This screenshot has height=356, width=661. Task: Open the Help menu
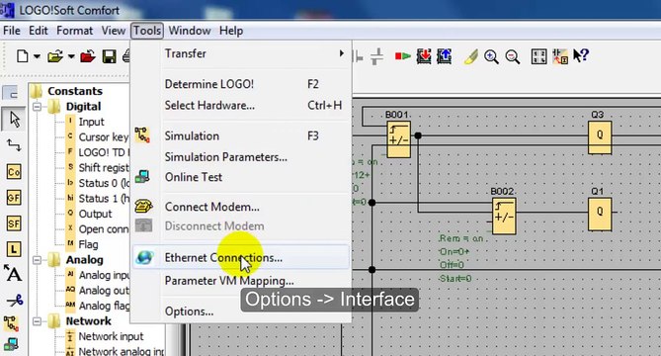click(231, 31)
